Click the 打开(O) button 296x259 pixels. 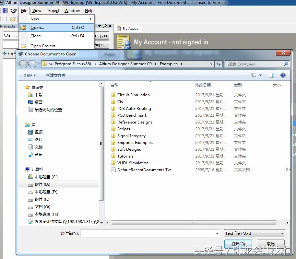[x=238, y=244]
